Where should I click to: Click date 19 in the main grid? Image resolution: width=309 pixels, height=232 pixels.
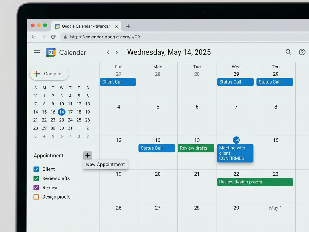[x=119, y=174]
